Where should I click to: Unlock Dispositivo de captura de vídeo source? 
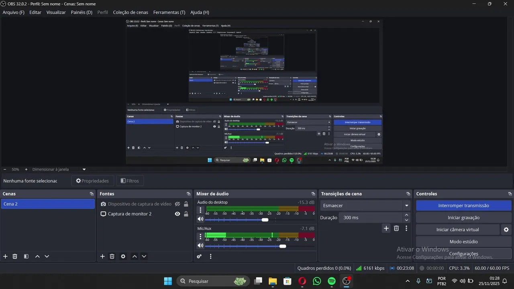186,204
